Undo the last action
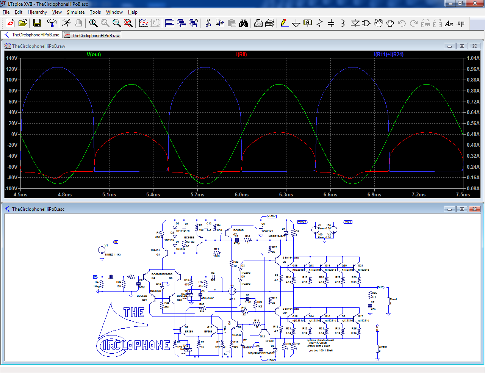 click(402, 24)
